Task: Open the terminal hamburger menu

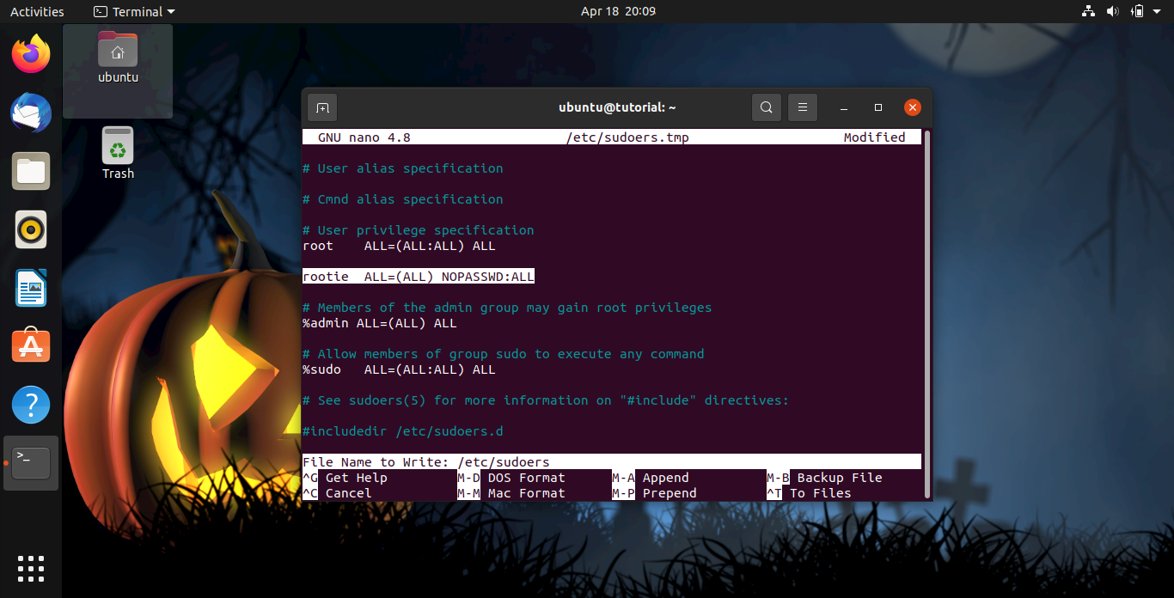Action: pyautogui.click(x=802, y=107)
